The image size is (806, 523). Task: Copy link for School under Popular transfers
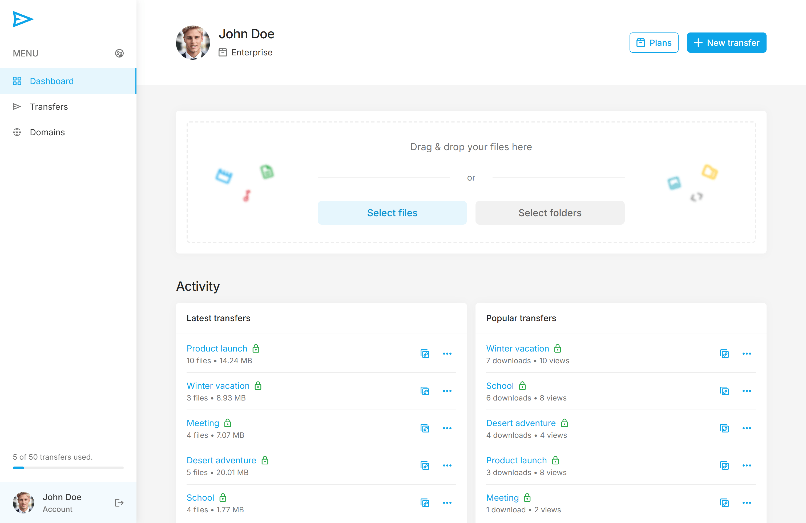pos(725,391)
